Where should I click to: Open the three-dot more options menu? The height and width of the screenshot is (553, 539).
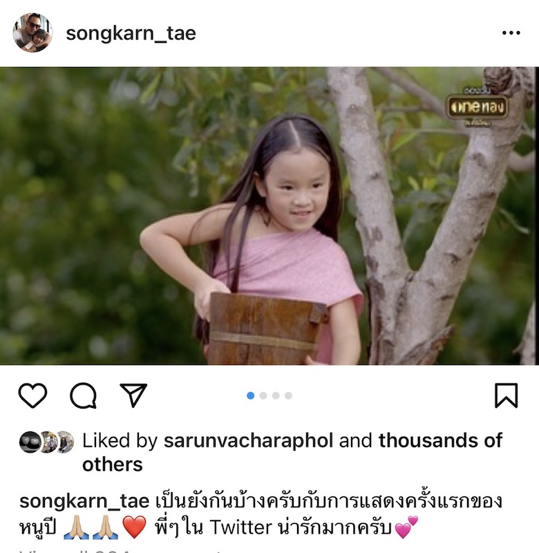(x=511, y=33)
